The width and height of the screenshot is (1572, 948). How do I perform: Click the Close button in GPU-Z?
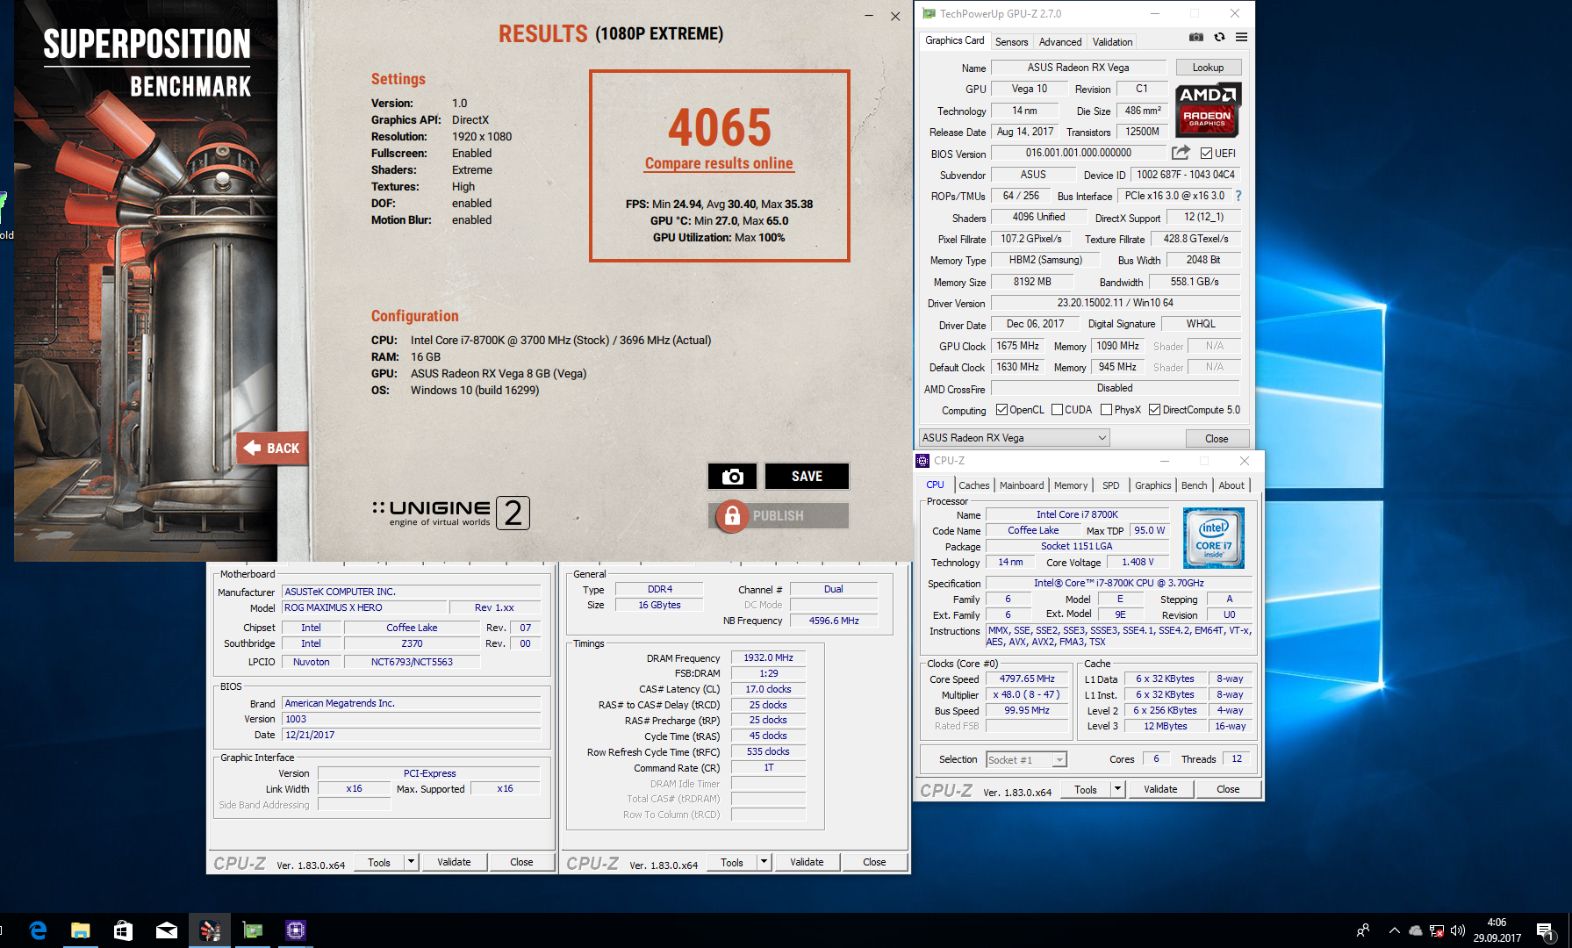click(x=1217, y=438)
